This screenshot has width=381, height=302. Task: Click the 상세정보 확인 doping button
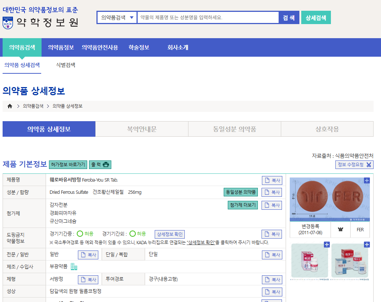(x=170, y=234)
